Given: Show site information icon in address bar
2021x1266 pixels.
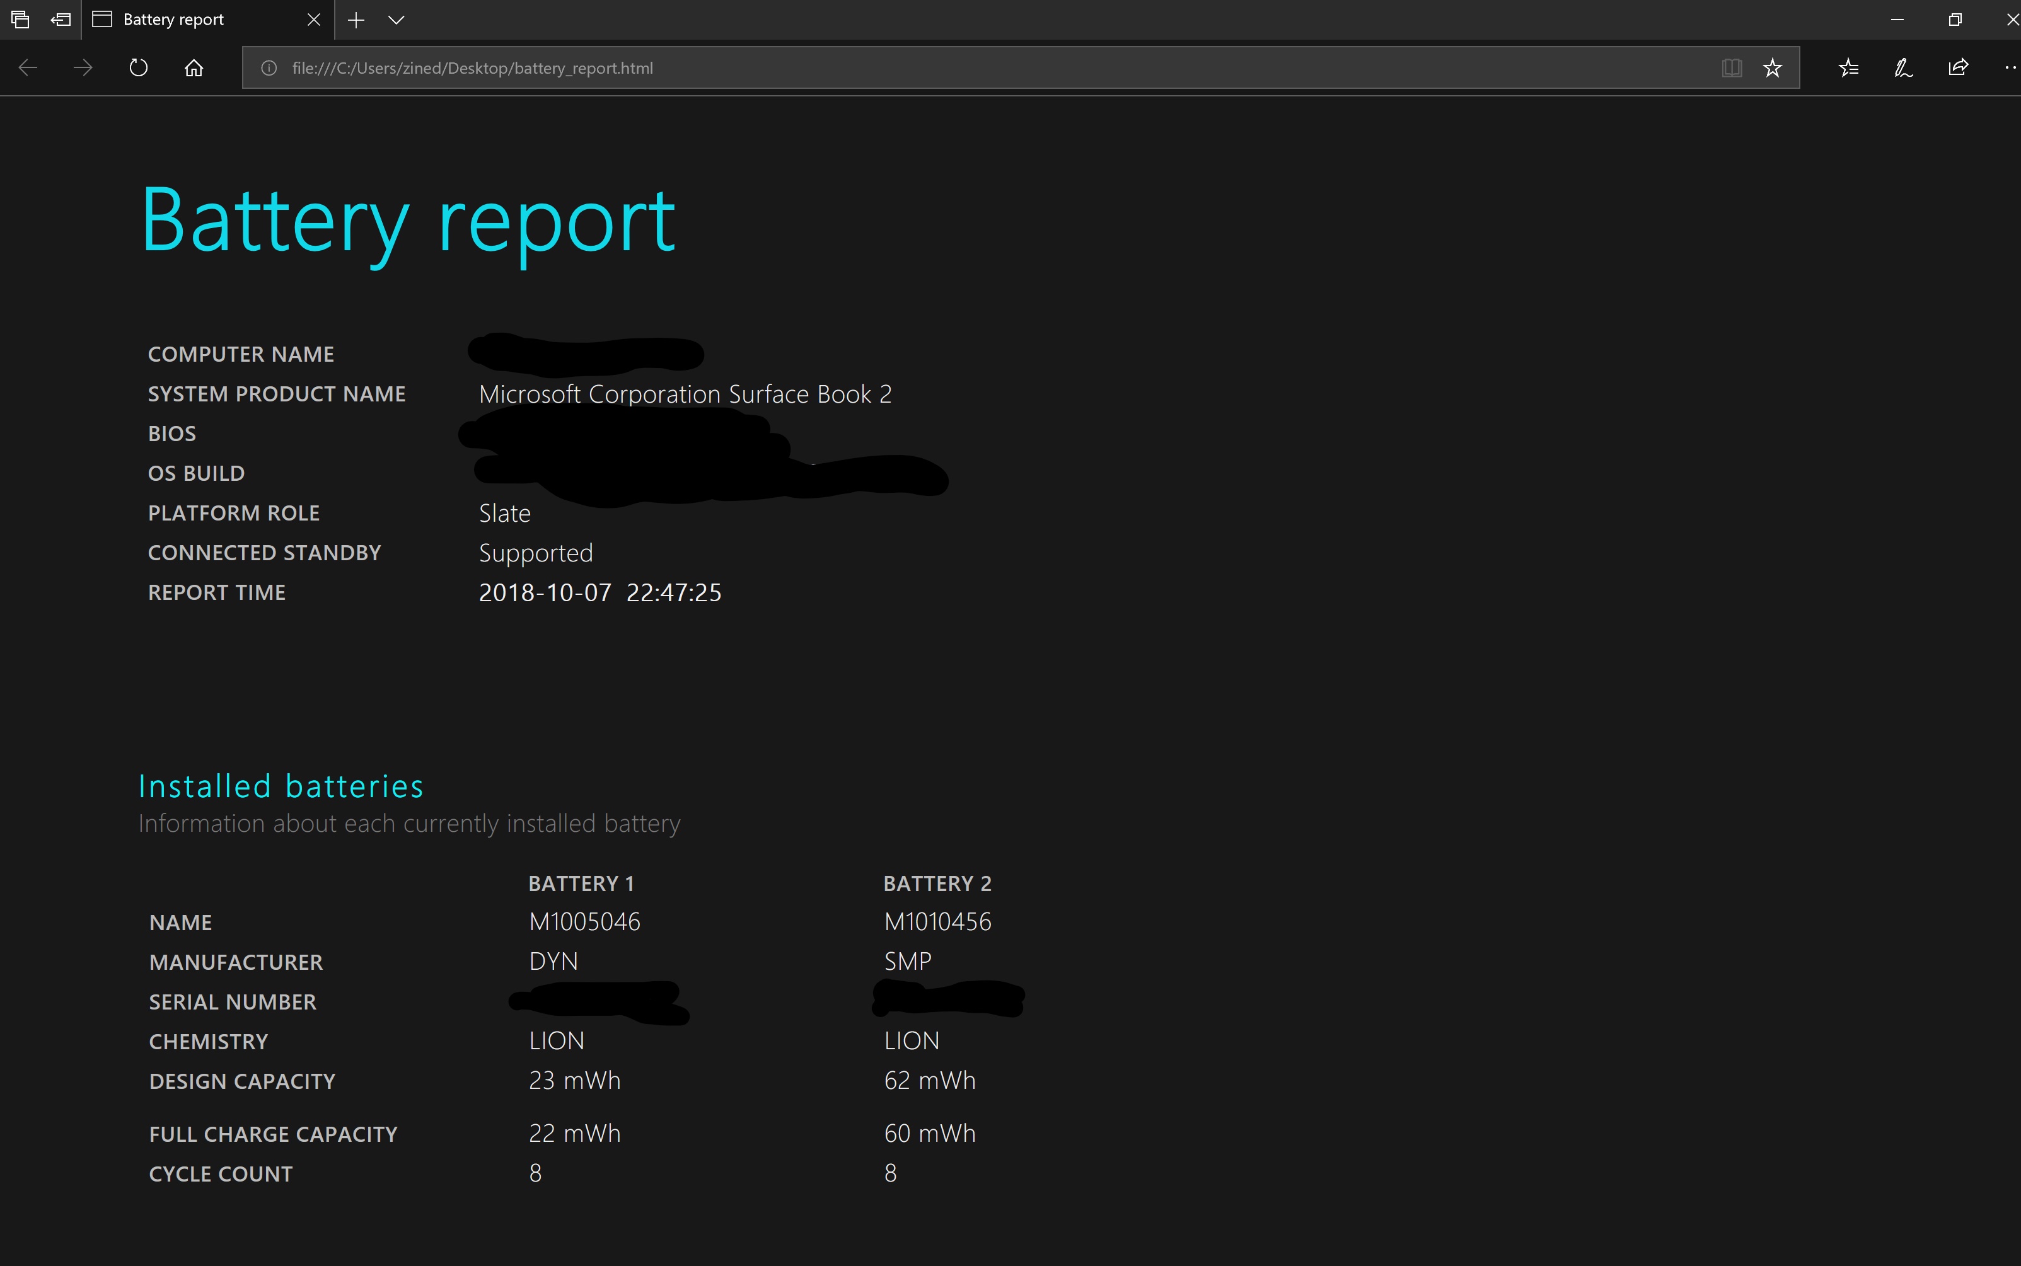Looking at the screenshot, I should tap(269, 68).
